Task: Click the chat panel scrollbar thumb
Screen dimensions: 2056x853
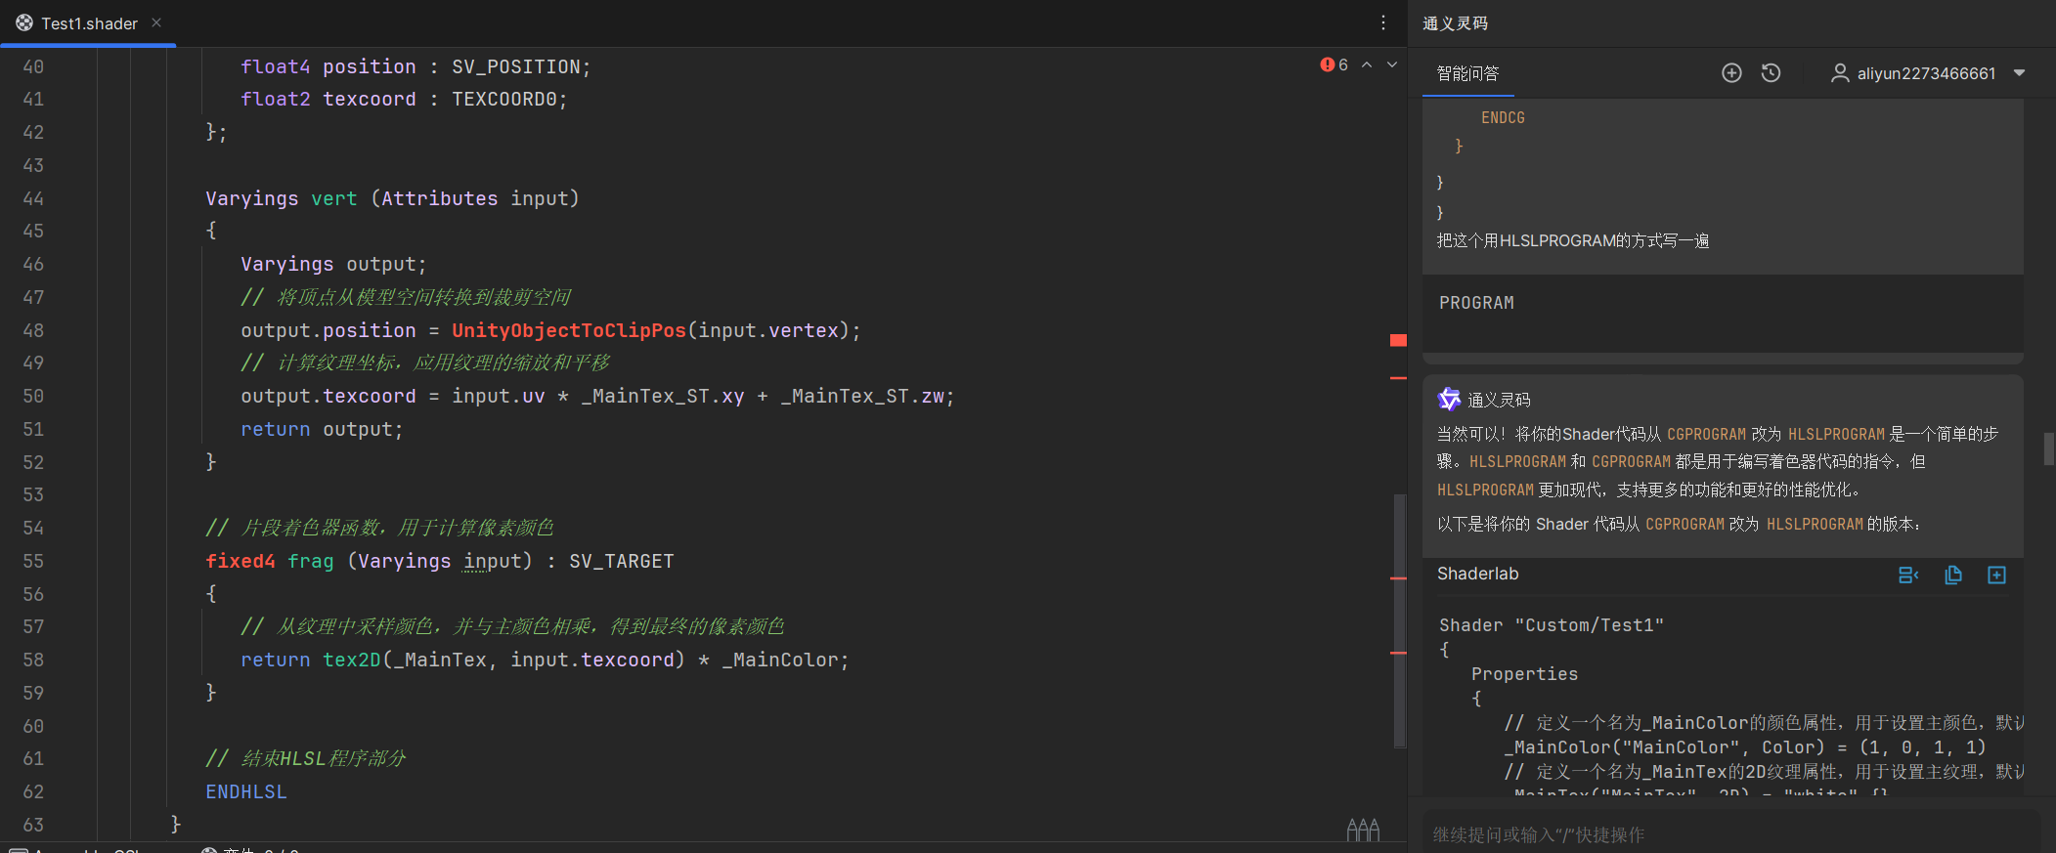Action: click(x=2048, y=448)
